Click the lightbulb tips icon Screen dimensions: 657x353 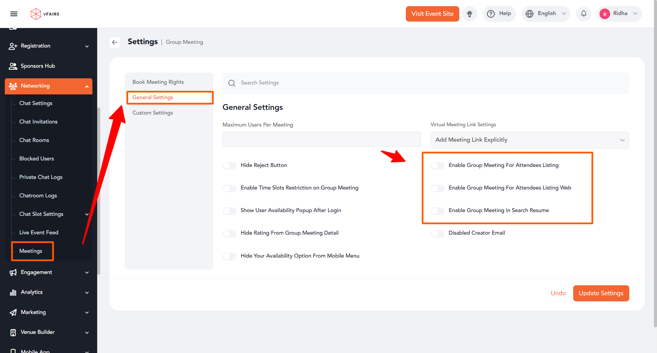(469, 14)
